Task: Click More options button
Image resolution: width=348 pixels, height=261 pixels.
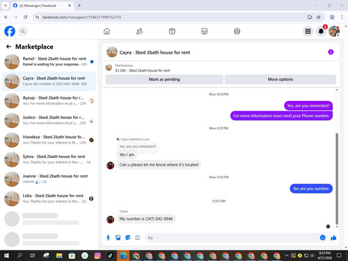Action: (x=280, y=79)
